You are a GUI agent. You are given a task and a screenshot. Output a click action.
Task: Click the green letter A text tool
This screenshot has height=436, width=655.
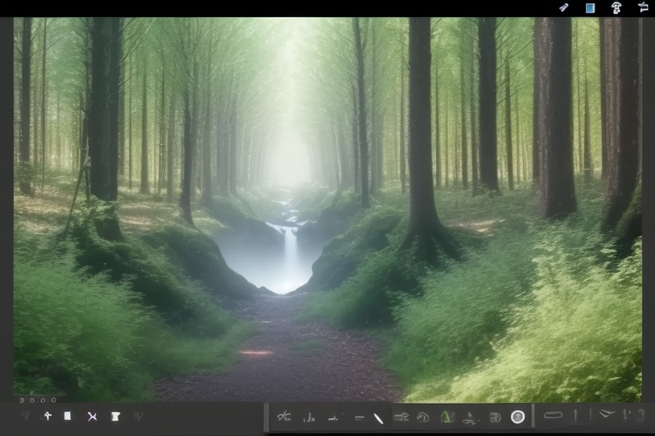tap(446, 416)
